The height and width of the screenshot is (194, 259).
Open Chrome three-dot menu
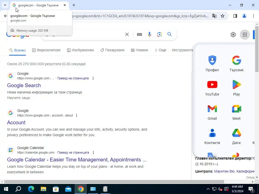253,16
